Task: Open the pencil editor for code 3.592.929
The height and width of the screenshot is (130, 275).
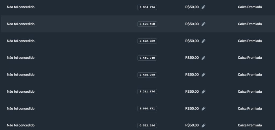Action: click(203, 41)
